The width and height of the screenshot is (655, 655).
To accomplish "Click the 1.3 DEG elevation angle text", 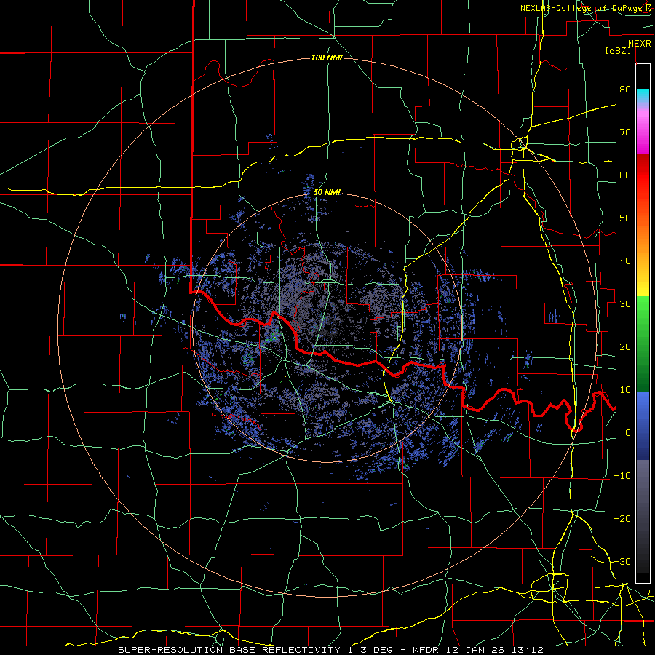I will click(370, 650).
